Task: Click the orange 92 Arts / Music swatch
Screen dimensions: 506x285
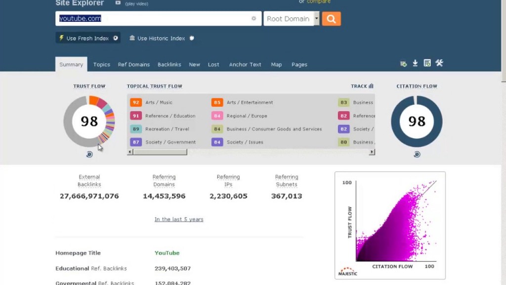Action: [135, 102]
